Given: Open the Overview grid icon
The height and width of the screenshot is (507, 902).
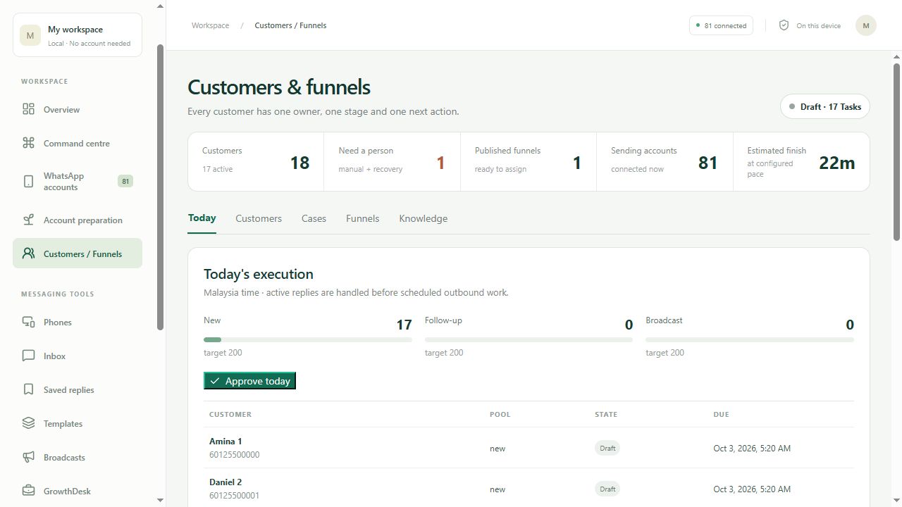Looking at the screenshot, I should pos(28,109).
